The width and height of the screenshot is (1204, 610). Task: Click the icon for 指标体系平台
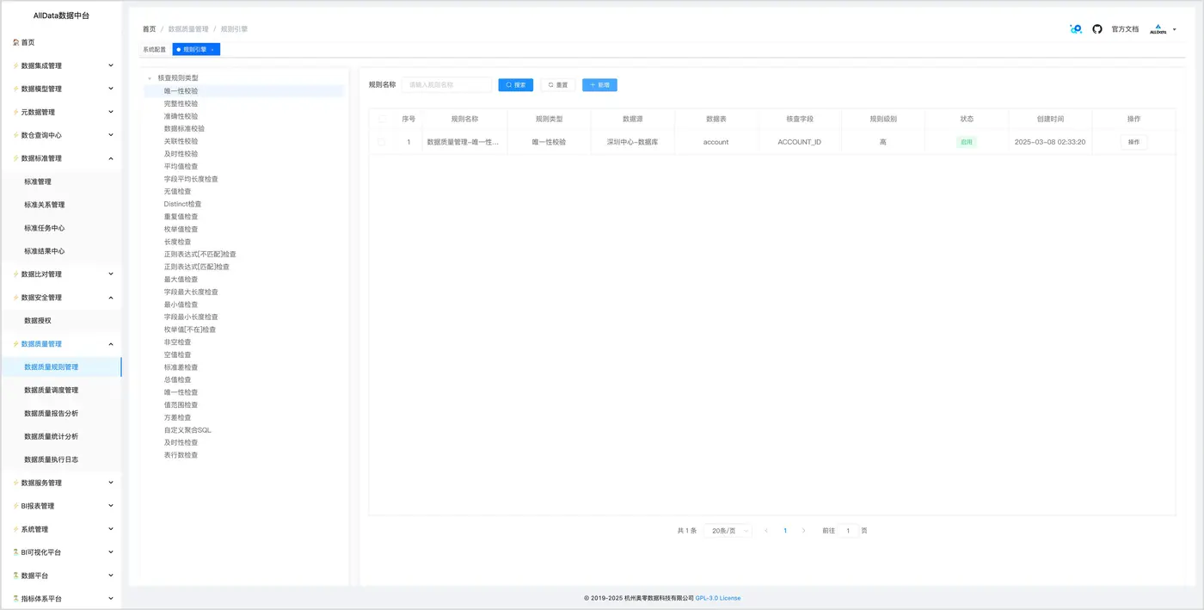tap(15, 599)
